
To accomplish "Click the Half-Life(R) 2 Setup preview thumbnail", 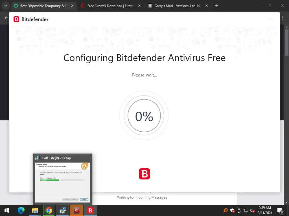I will [62, 182].
